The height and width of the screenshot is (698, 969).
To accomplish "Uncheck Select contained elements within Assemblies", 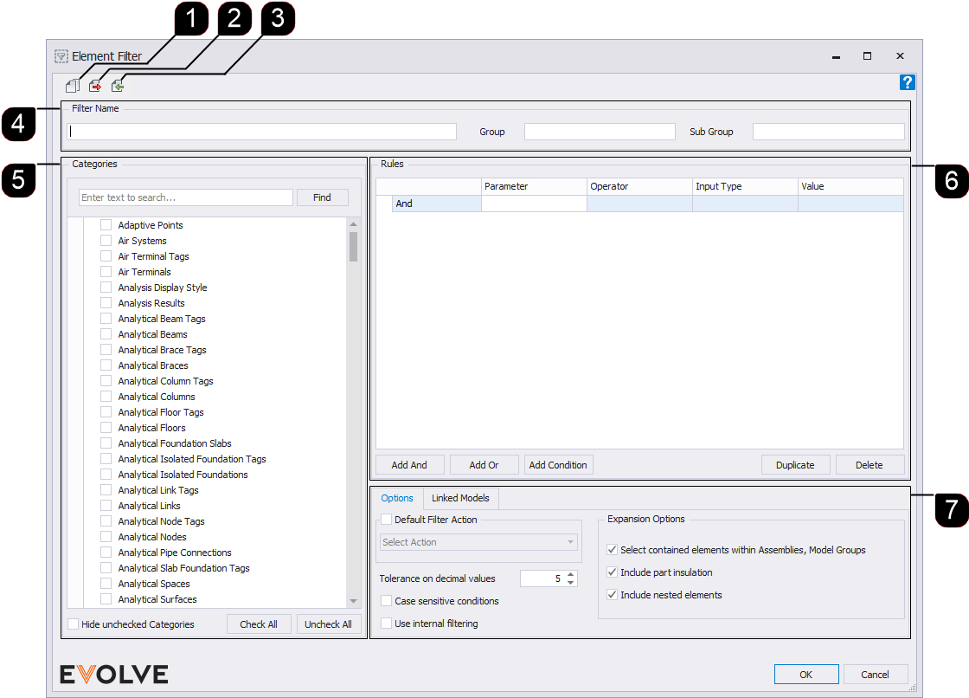I will (612, 550).
